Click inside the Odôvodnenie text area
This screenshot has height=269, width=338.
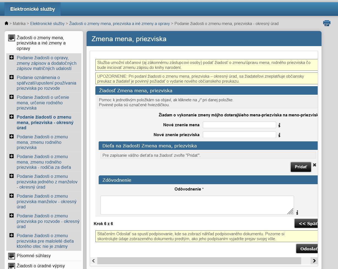tap(197, 205)
